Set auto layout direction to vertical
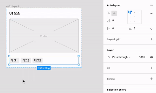This screenshot has height=93, width=156. [109, 13]
